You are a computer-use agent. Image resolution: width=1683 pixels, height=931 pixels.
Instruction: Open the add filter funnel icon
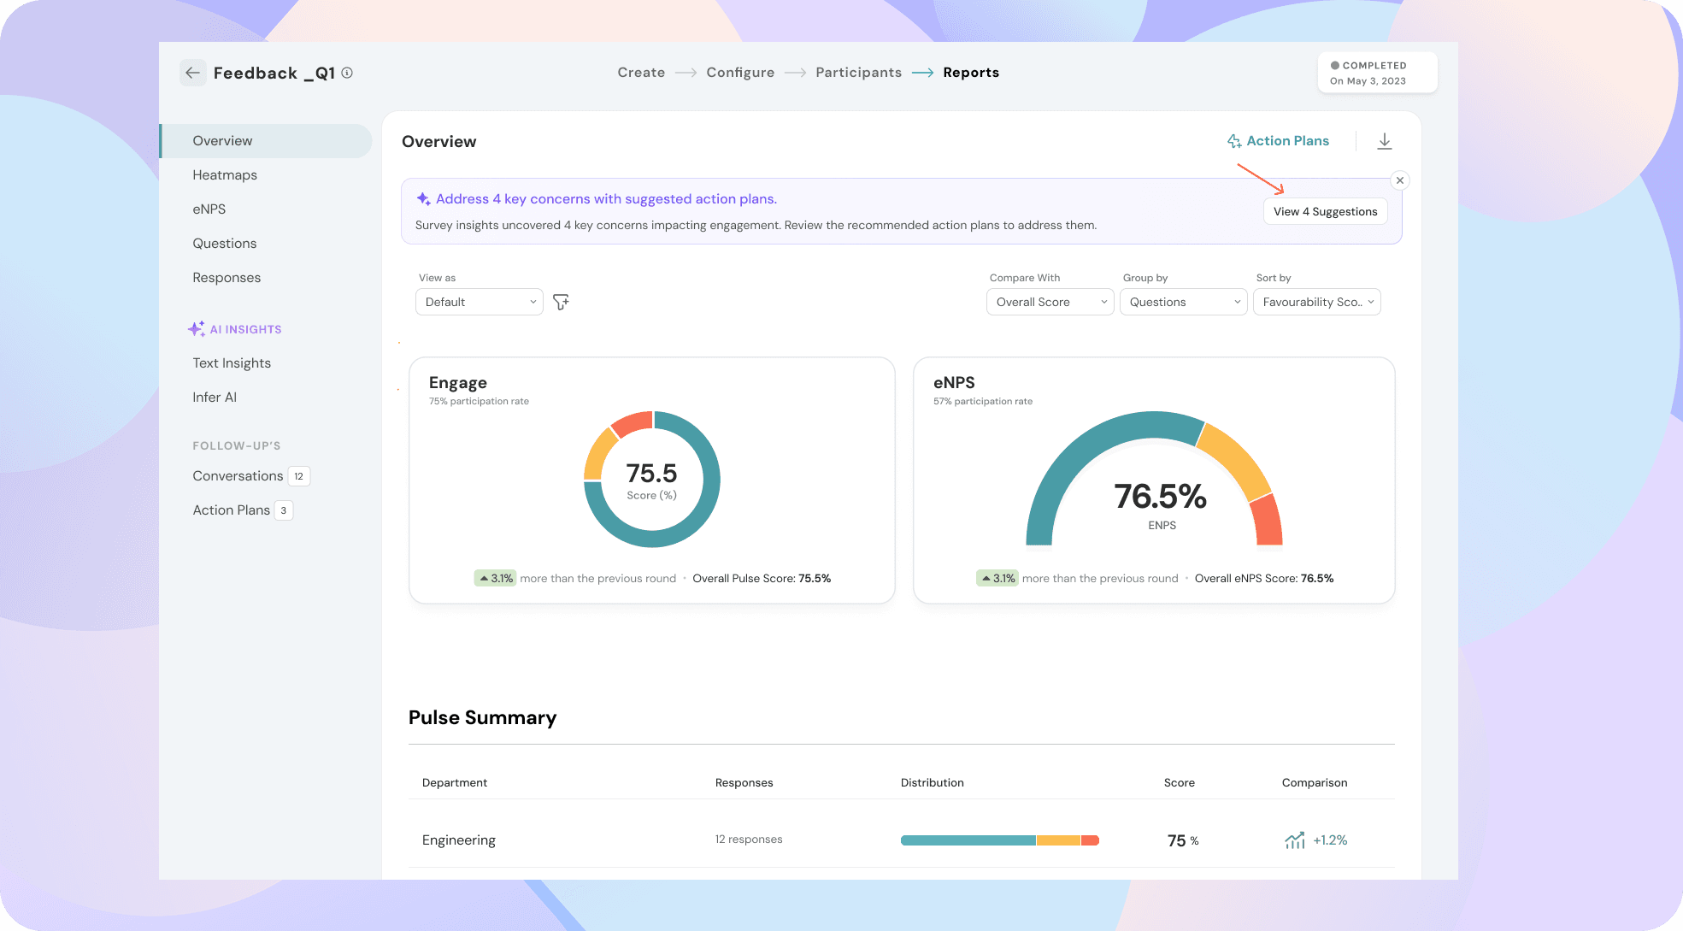tap(561, 302)
